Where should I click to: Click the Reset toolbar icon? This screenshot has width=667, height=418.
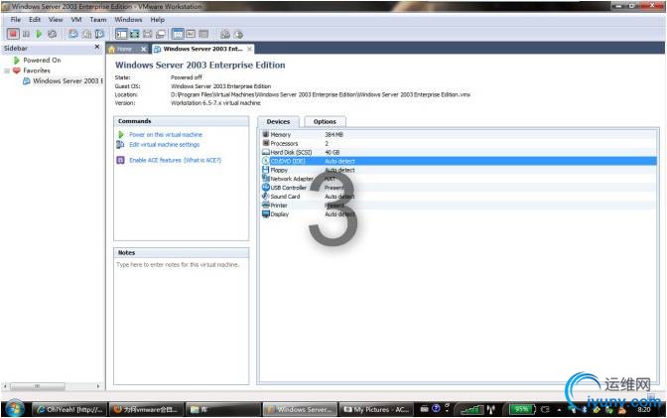52,34
